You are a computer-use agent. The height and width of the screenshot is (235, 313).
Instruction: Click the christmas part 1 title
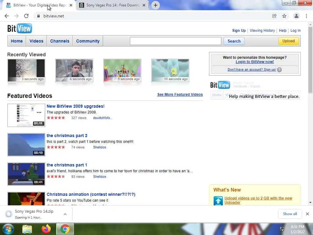(x=67, y=165)
